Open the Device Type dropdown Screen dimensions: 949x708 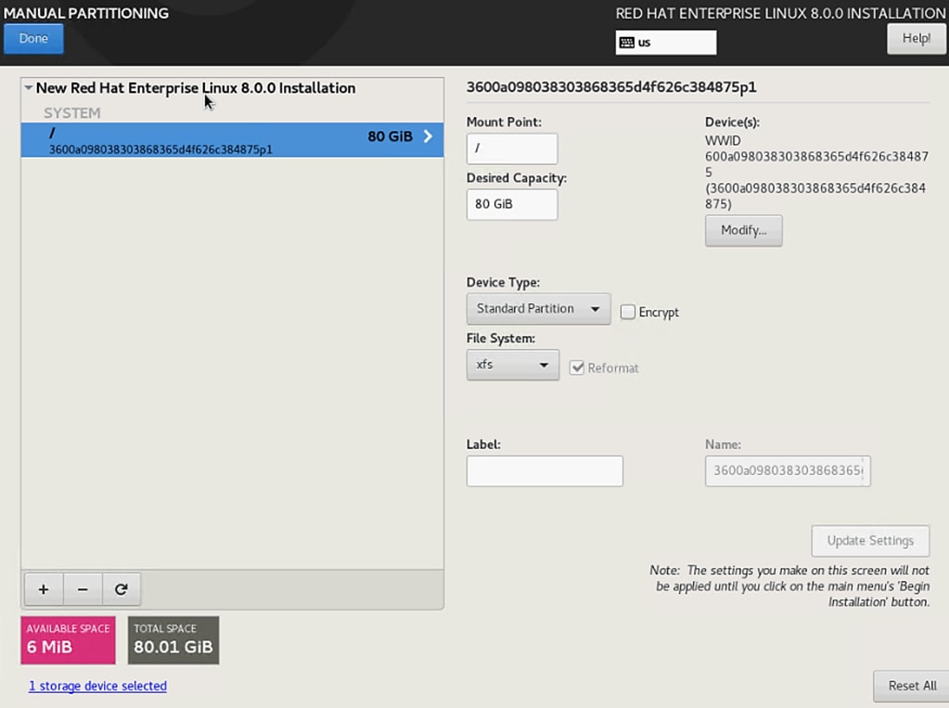click(x=538, y=309)
